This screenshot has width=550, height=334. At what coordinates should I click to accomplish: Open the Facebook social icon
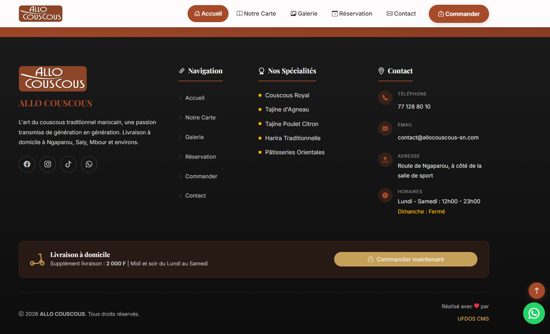pyautogui.click(x=27, y=164)
